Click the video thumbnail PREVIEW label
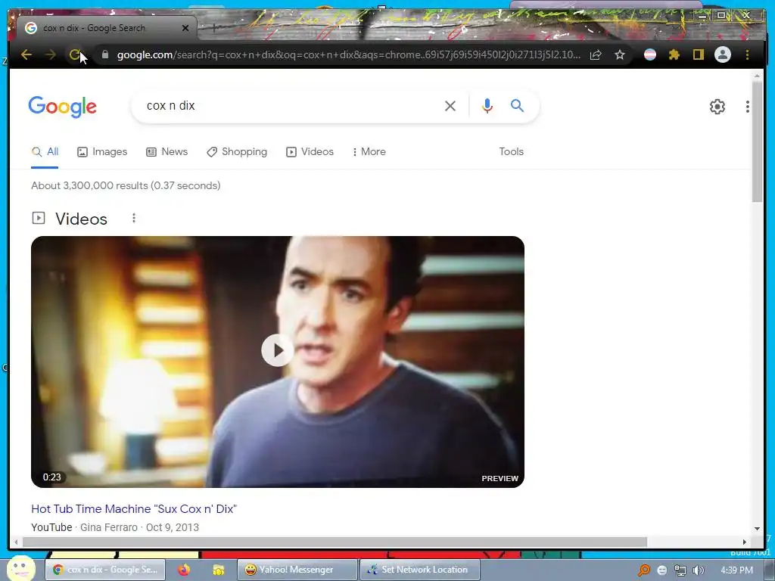Viewport: 775px width, 581px height. click(500, 479)
